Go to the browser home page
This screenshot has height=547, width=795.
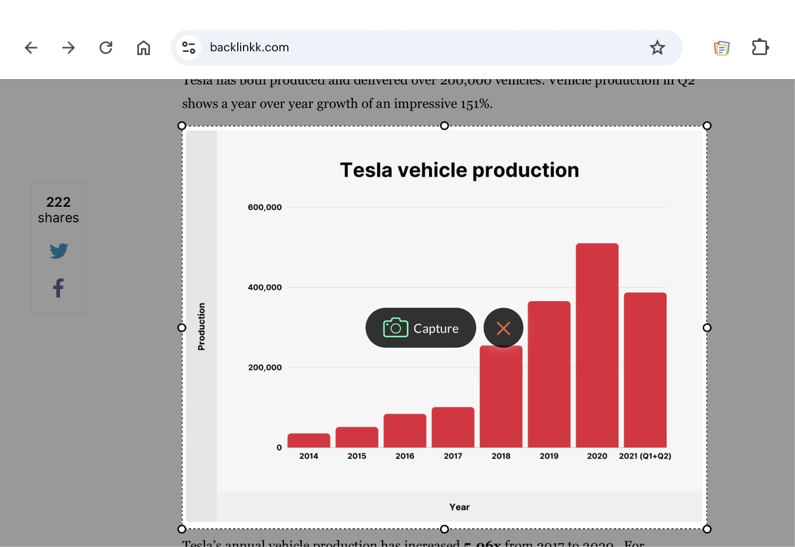point(143,48)
